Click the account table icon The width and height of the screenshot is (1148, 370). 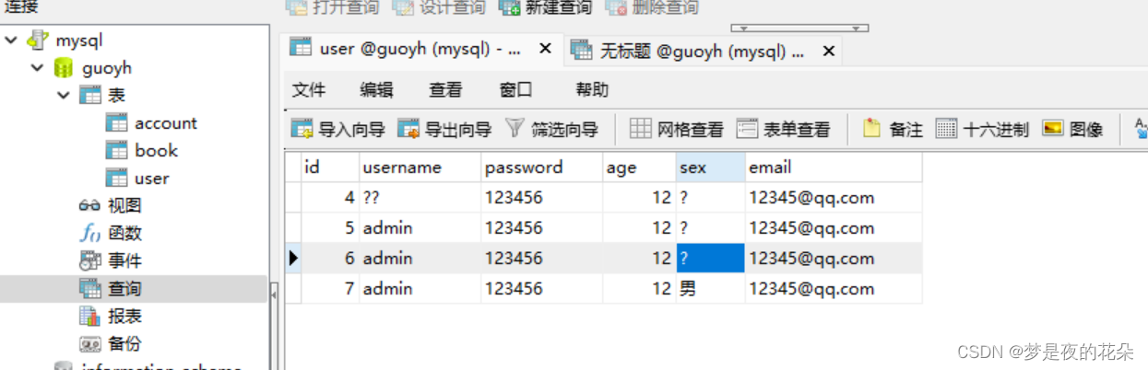coord(116,123)
